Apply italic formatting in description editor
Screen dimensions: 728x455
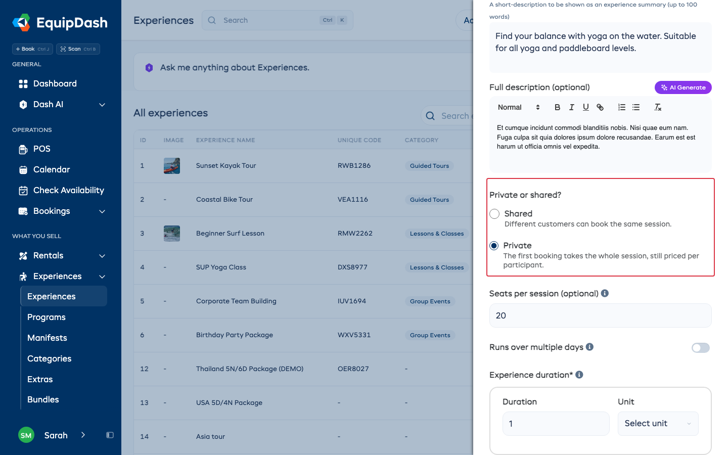(x=571, y=107)
